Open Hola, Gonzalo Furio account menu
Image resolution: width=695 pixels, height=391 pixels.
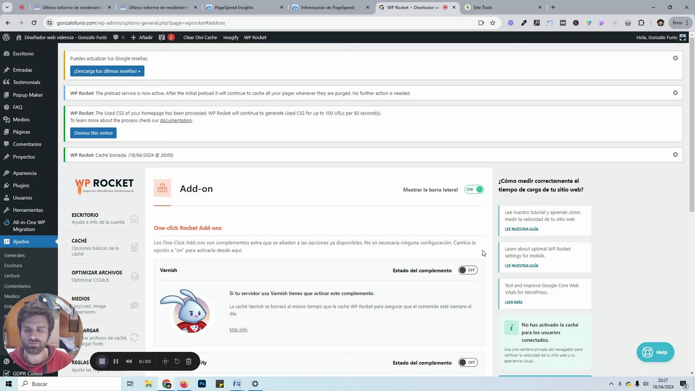(661, 37)
